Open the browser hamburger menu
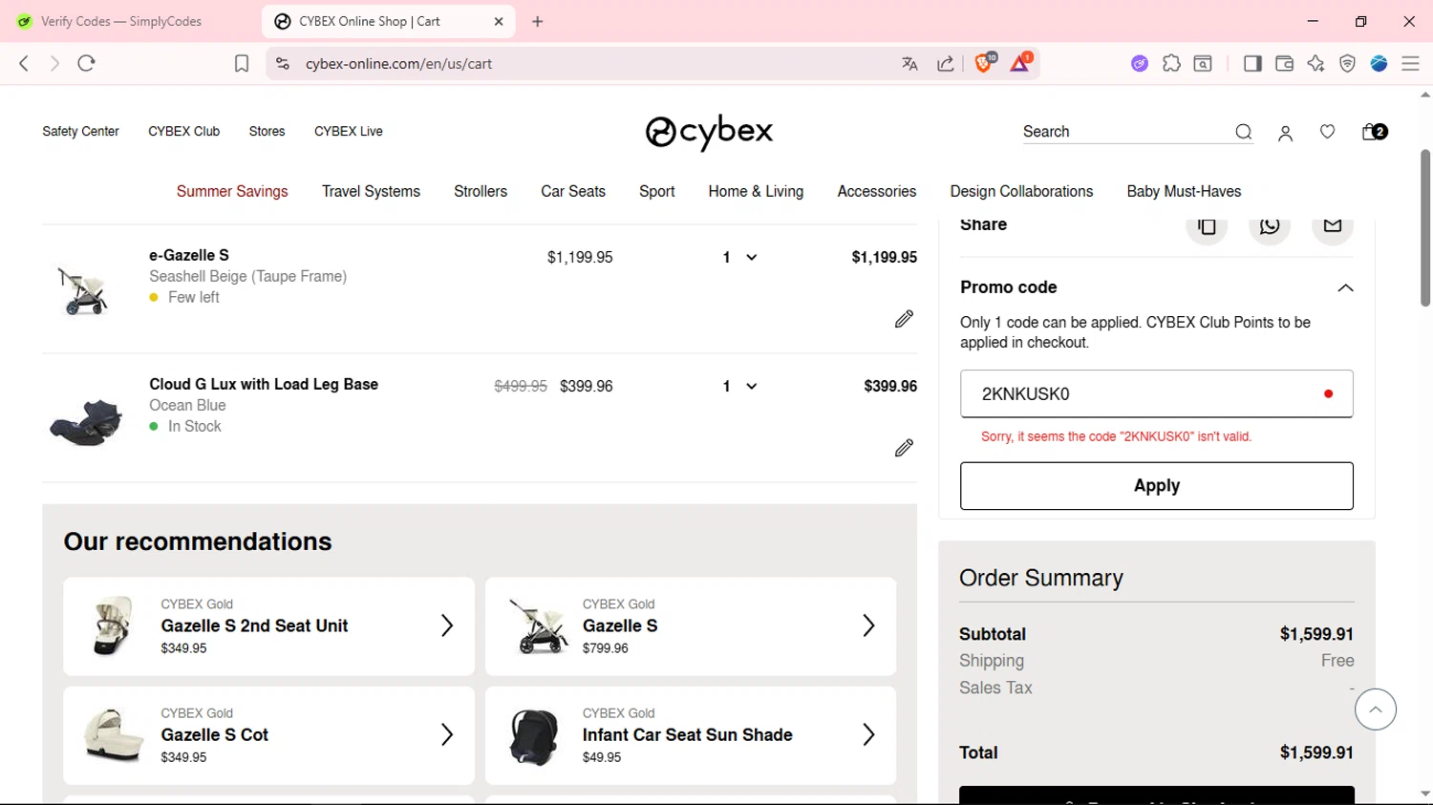 pyautogui.click(x=1410, y=63)
